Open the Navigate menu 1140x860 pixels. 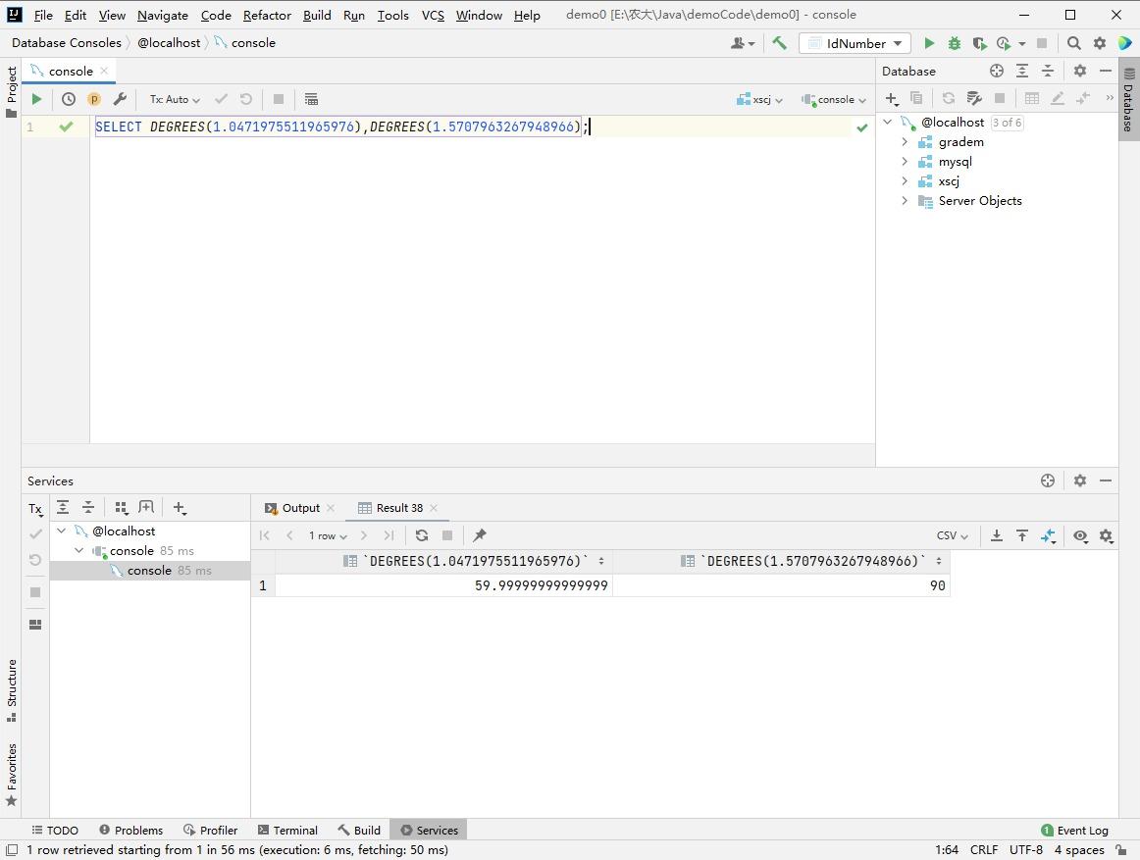(163, 15)
